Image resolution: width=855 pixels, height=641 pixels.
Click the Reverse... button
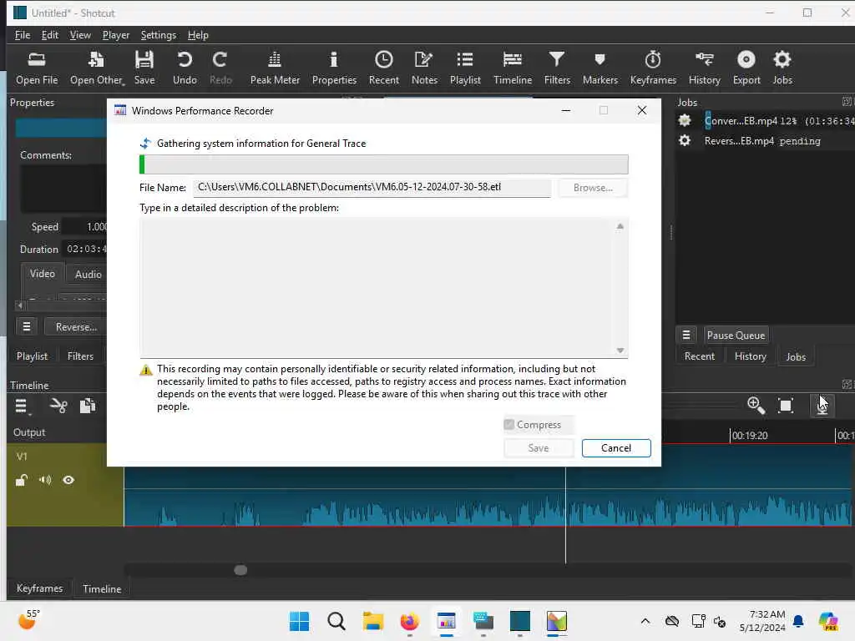click(76, 326)
